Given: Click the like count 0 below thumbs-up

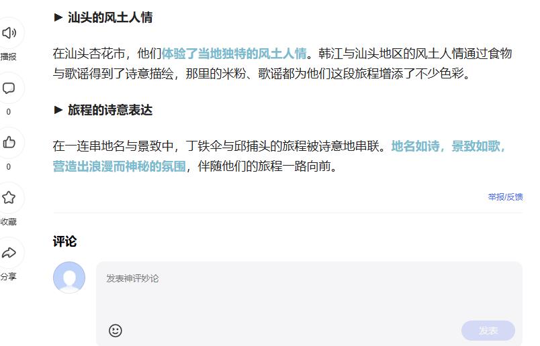Looking at the screenshot, I should pos(9,167).
